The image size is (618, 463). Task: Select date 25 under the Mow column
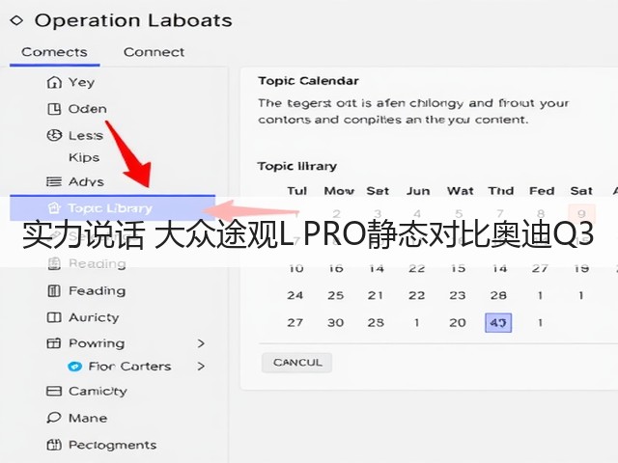336,296
